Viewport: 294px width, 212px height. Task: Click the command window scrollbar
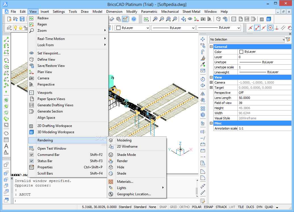(x=197, y=188)
